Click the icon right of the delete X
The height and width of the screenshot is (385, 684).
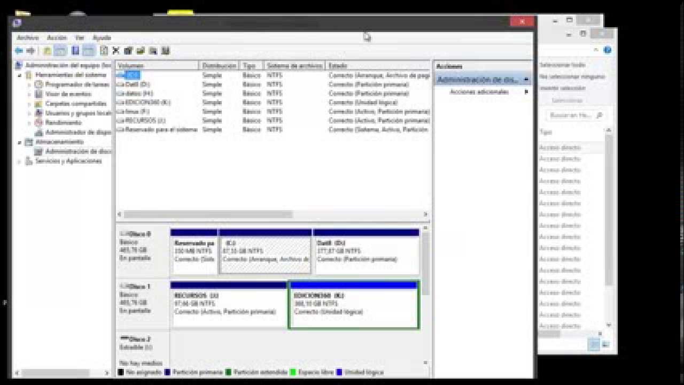click(x=128, y=51)
